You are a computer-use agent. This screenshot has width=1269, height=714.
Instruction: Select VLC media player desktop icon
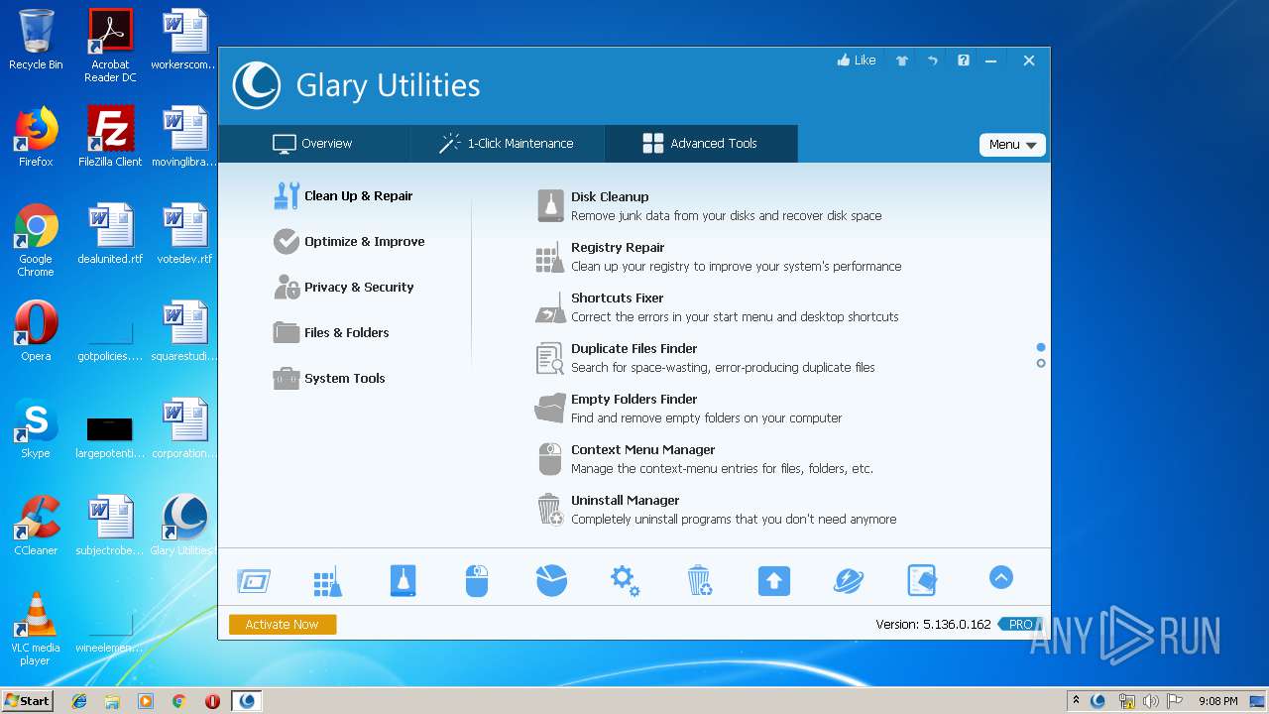[x=36, y=629]
